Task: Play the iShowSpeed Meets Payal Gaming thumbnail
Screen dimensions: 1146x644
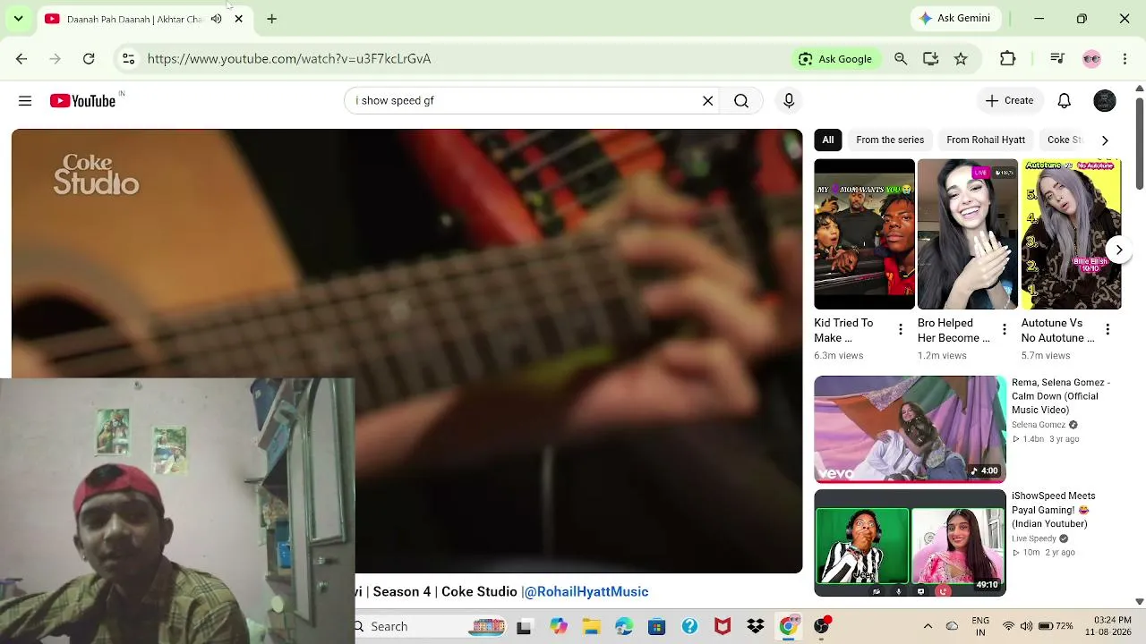Action: pos(910,543)
